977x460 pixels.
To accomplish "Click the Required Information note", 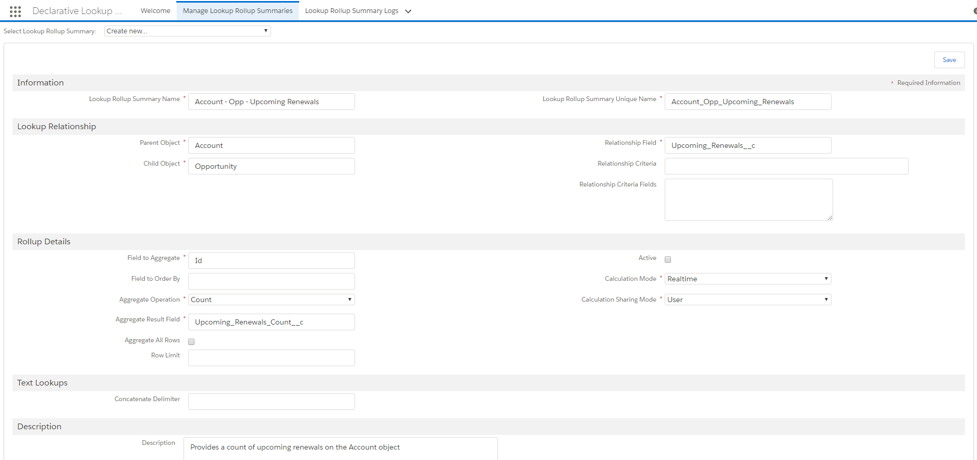I will click(925, 83).
